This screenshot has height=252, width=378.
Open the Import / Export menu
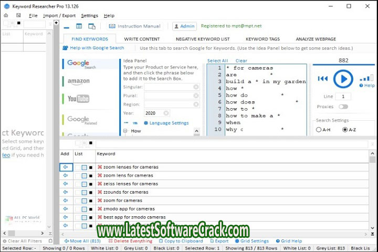point(58,16)
